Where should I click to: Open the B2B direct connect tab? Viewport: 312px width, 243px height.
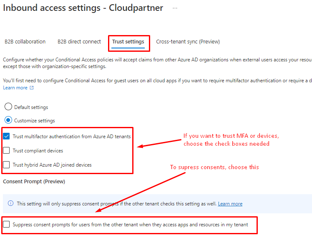[79, 42]
